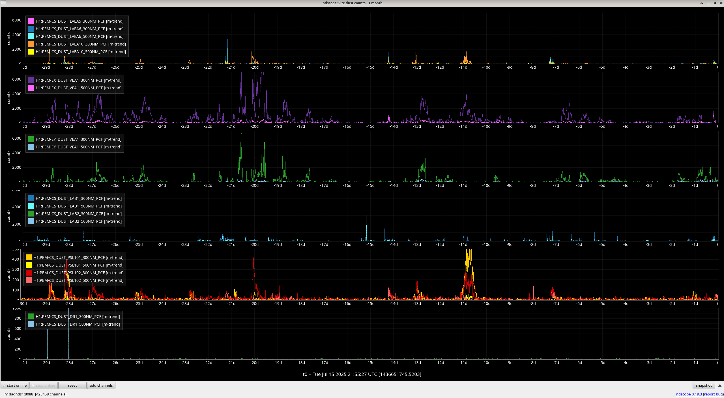Click the PSL102_500NM salmon legend swatch
This screenshot has width=724, height=398.
coord(29,280)
